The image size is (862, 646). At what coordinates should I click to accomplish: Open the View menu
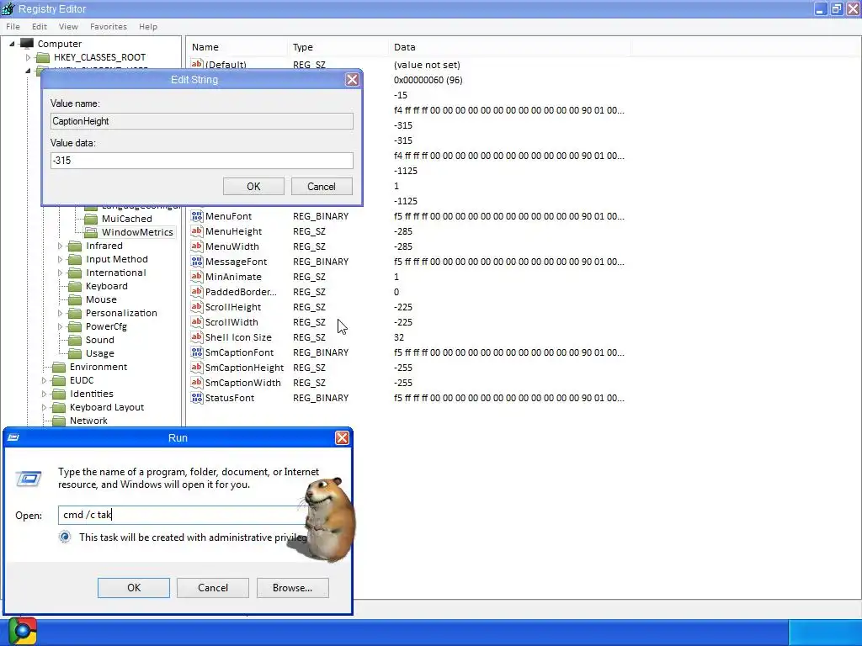[x=68, y=26]
